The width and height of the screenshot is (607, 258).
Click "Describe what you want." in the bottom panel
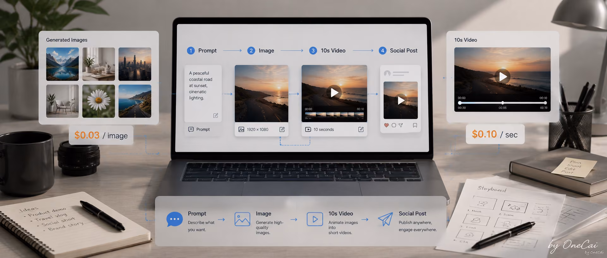[201, 226]
